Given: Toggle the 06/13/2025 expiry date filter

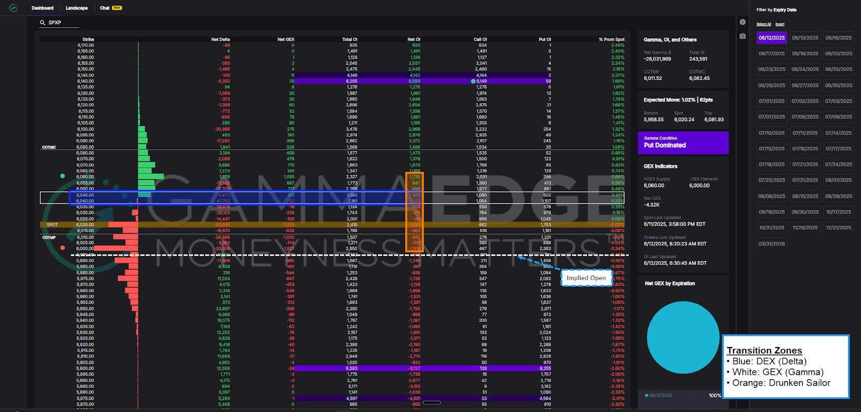Looking at the screenshot, I should point(805,38).
